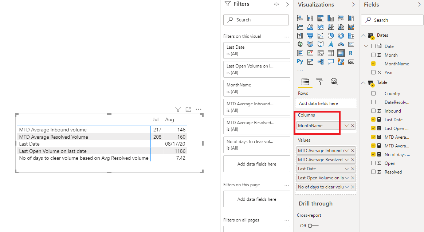This screenshot has height=232, width=424.
Task: Select the Card visual showing 123
Action: 351,44
